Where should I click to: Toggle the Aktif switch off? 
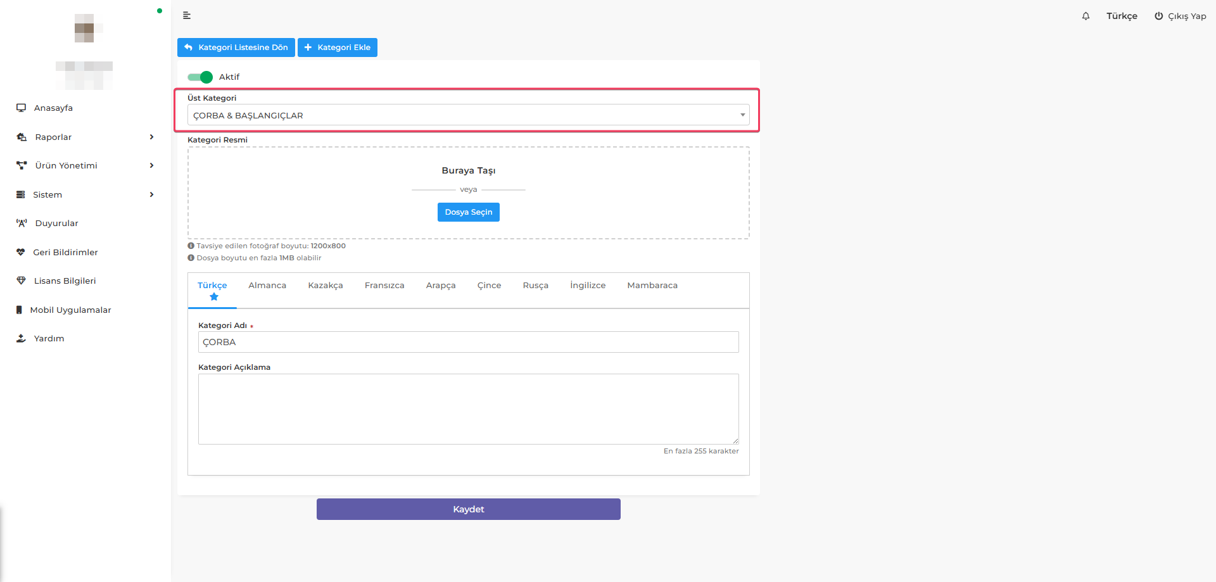tap(200, 77)
